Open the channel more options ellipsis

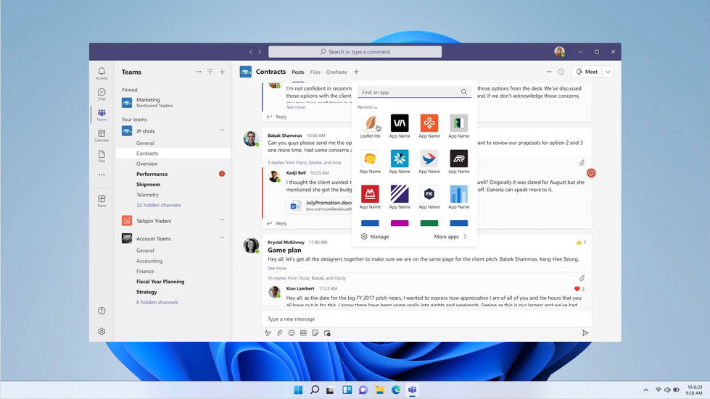click(x=549, y=72)
